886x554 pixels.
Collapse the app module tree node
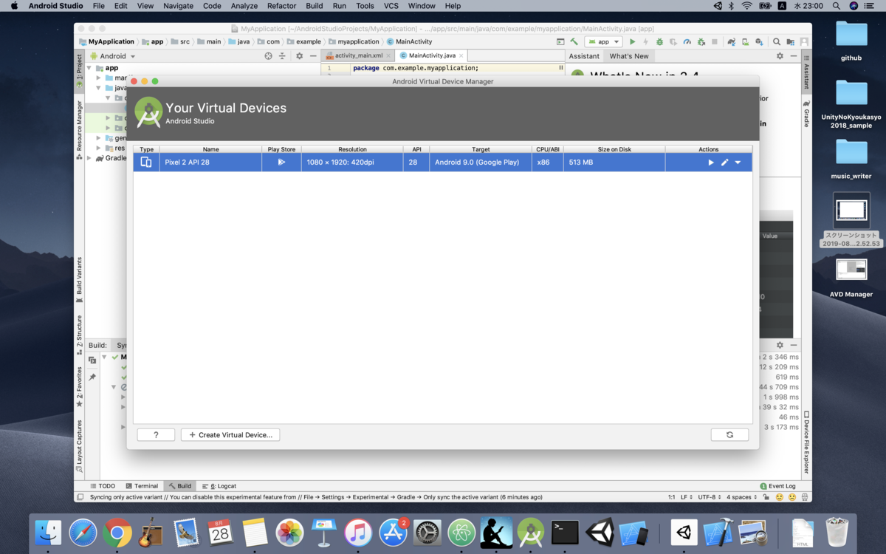coord(89,68)
